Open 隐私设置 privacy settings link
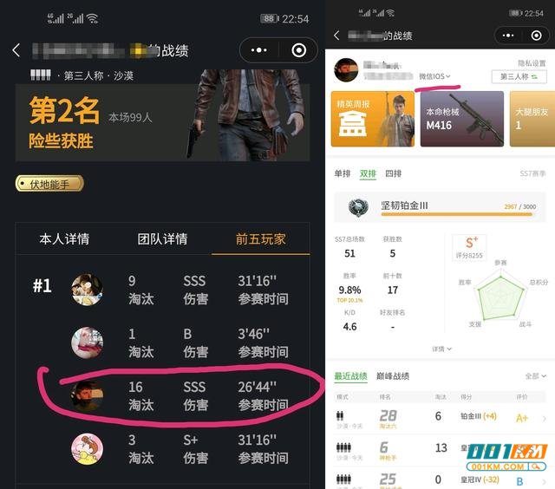Screen dimensions: 555x489 532,63
